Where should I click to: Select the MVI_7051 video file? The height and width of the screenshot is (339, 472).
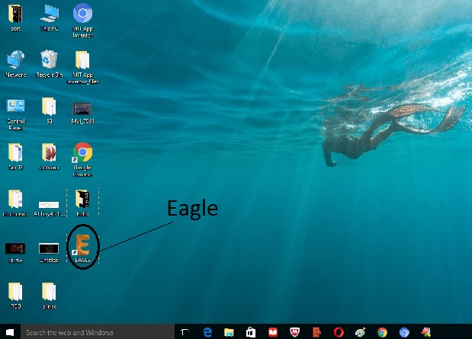82,113
